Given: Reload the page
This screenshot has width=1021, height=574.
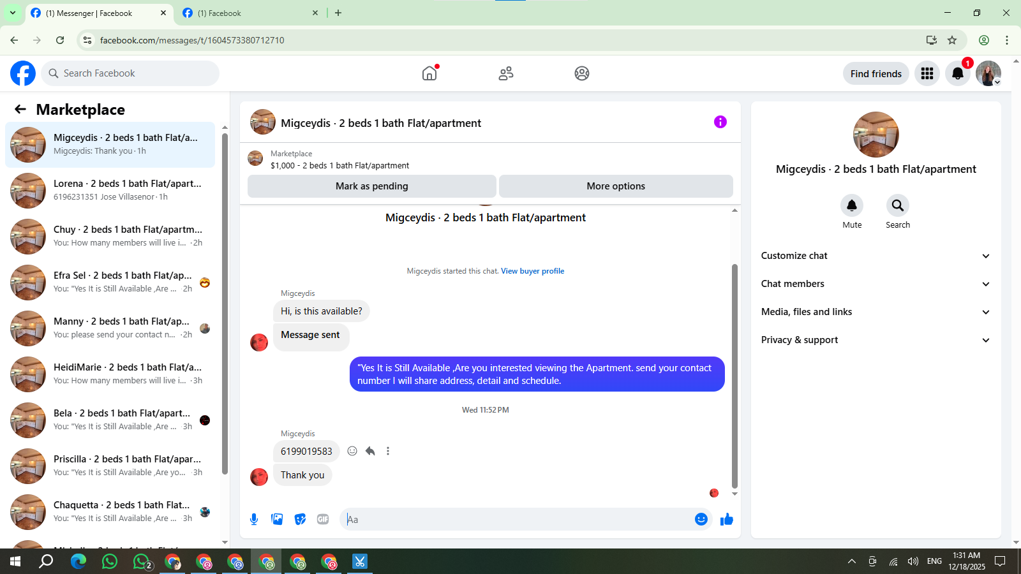Looking at the screenshot, I should click(x=60, y=40).
